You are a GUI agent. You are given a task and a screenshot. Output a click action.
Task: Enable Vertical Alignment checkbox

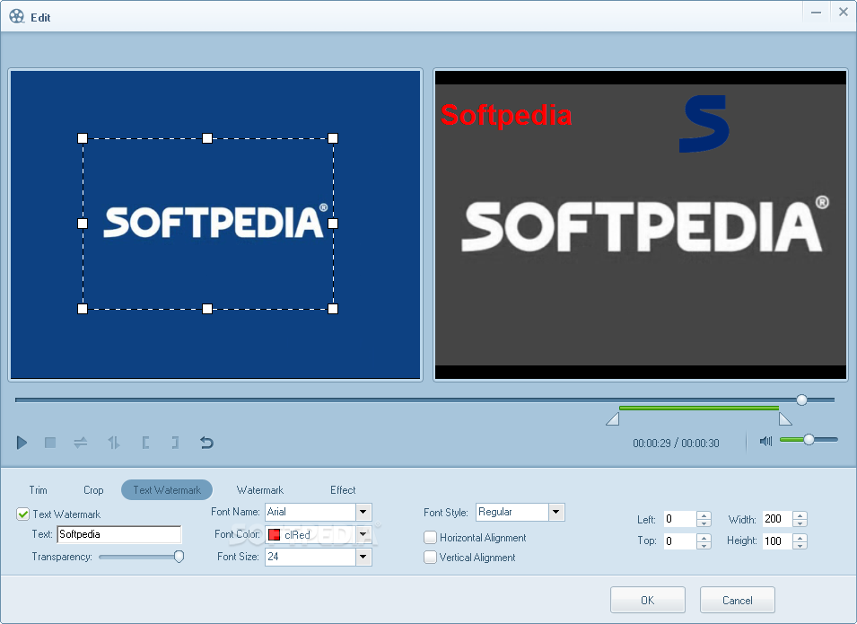430,558
